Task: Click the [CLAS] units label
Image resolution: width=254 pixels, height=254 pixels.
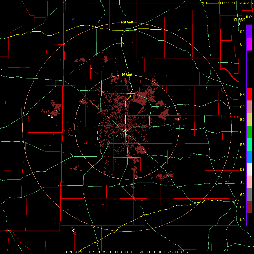Action: coord(238,19)
